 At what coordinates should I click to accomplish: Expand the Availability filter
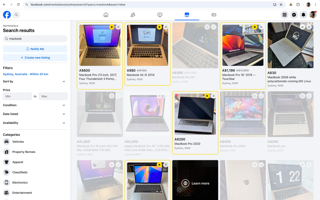(35, 123)
